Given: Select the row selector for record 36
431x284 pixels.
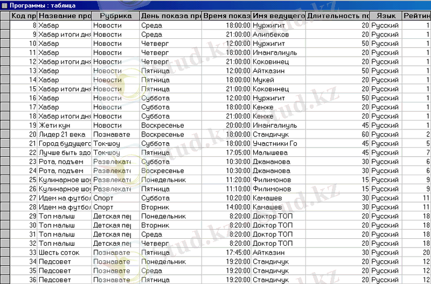Looking at the screenshot, I should point(5,280).
